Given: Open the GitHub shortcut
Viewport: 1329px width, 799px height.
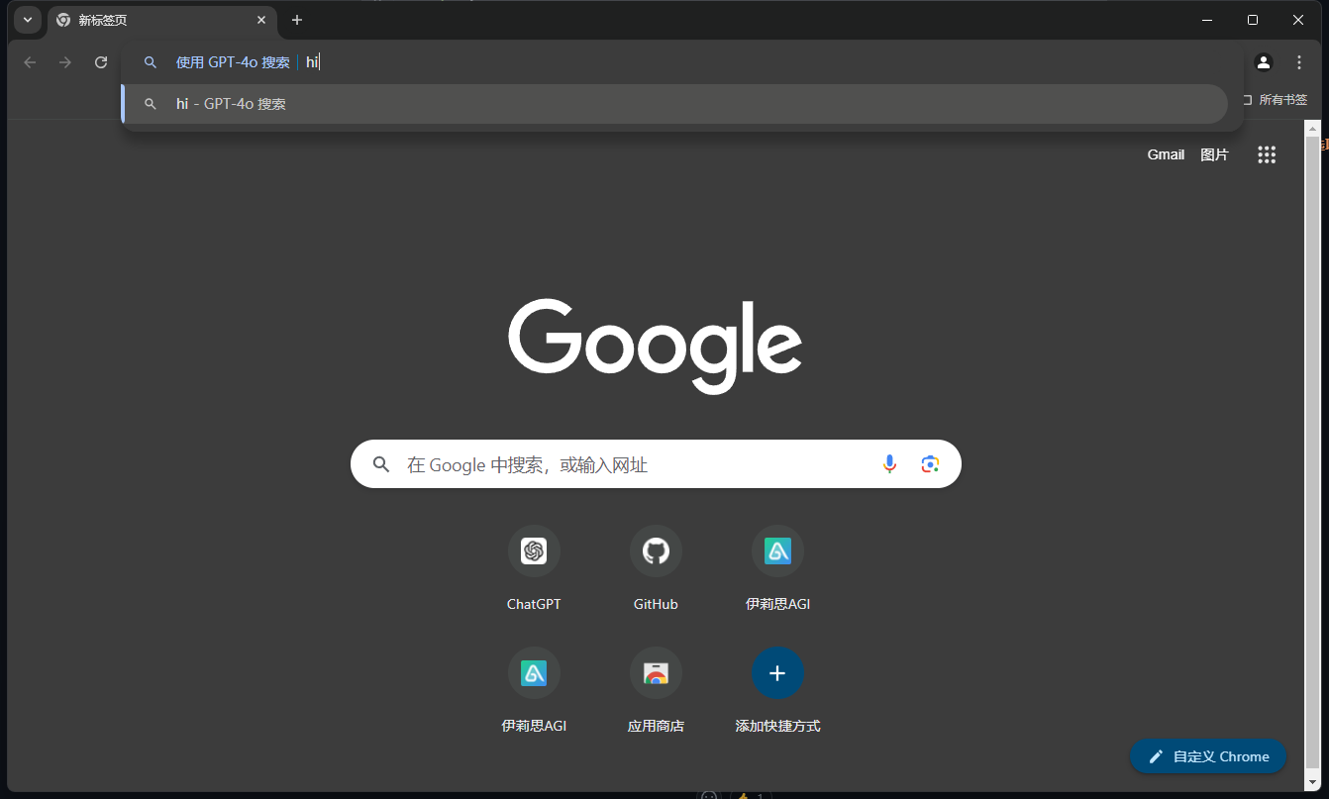Looking at the screenshot, I should tap(656, 551).
